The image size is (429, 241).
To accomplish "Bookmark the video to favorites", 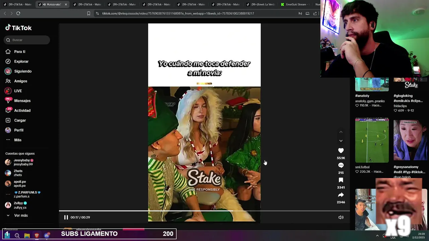I will tap(341, 180).
